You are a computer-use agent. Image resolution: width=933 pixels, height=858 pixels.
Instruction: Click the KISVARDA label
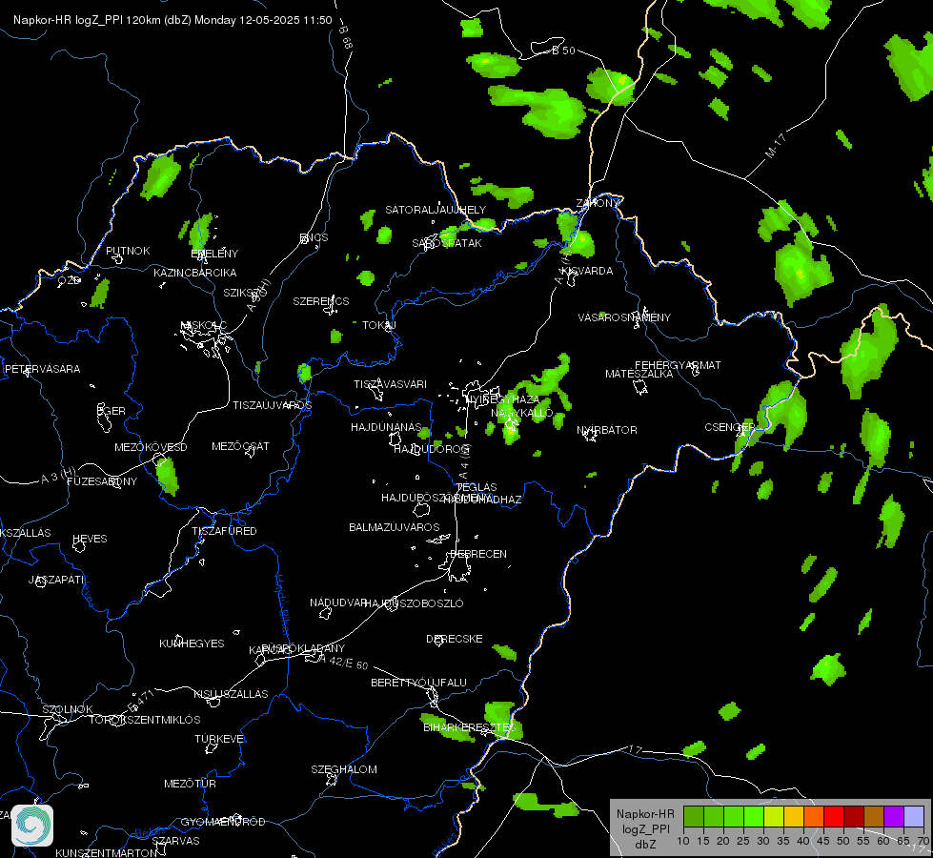point(587,271)
